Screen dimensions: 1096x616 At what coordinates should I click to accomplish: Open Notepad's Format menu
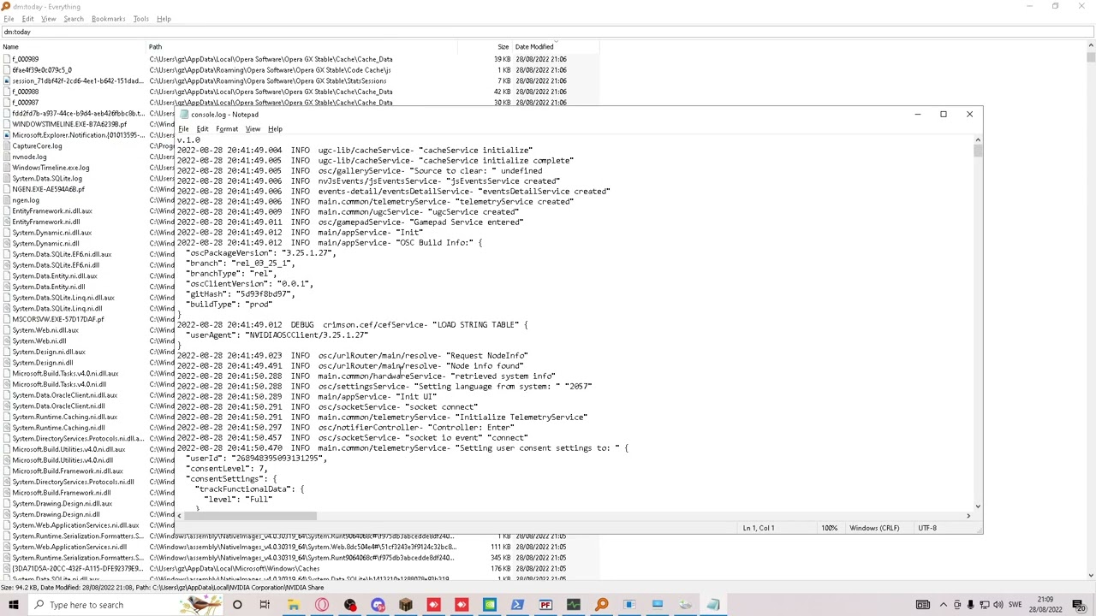227,129
